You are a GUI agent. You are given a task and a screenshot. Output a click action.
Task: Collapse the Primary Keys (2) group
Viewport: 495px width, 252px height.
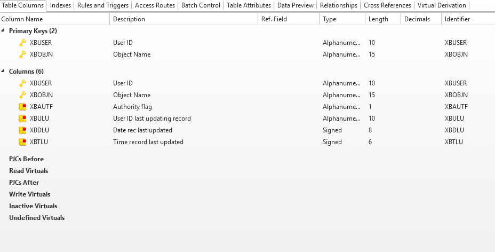(4, 31)
